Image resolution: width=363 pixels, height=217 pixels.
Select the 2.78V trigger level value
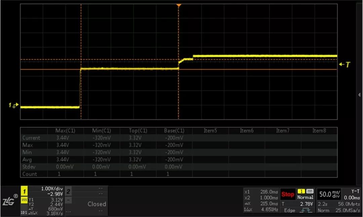(306, 204)
